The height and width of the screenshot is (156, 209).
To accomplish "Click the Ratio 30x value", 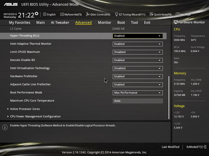I will 176,62.
